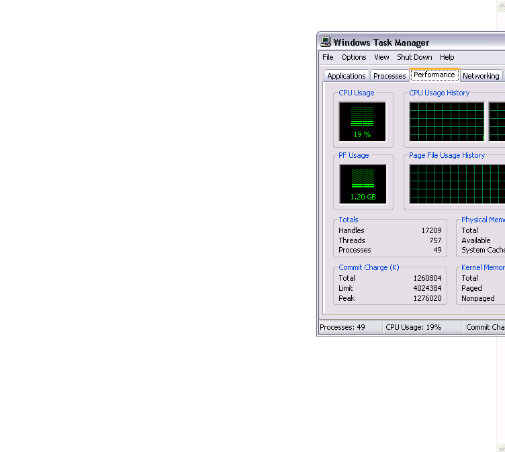Click the Task Manager title bar icon
Screen dimensions: 505x452
click(326, 42)
